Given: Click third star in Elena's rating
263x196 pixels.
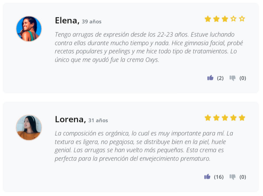Looking at the screenshot, I should click(x=225, y=19).
